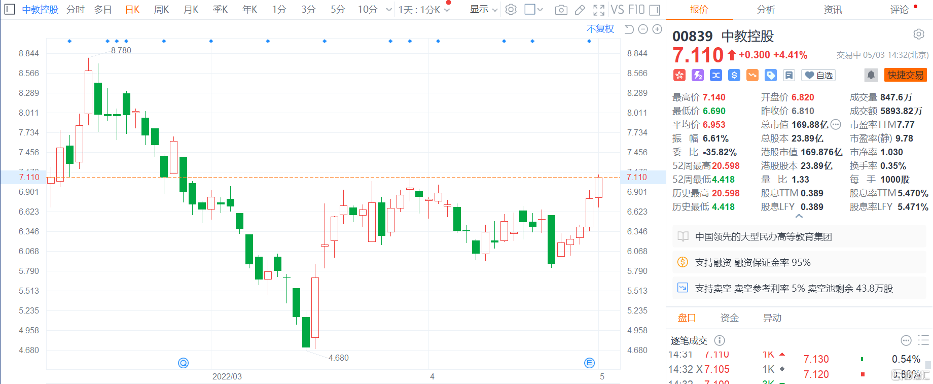Toggle 自选 watchlist heart button
The height and width of the screenshot is (384, 933).
point(818,75)
